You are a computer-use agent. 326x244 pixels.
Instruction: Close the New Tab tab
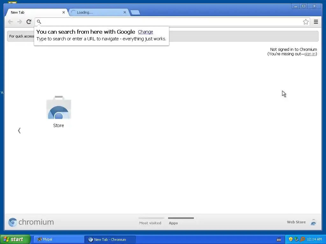64,12
